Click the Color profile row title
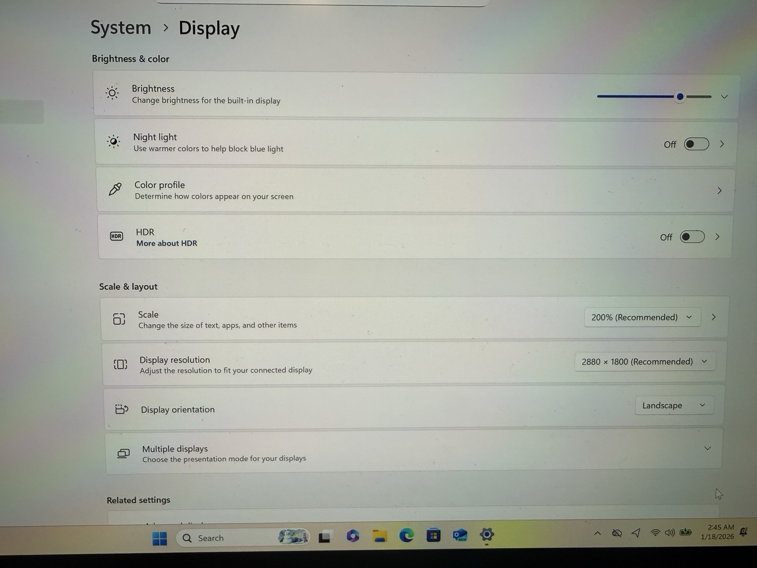 [x=159, y=185]
